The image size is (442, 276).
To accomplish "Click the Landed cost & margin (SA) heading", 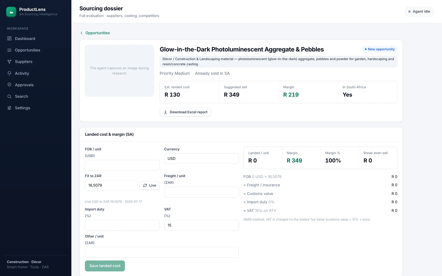I will click(x=109, y=134).
